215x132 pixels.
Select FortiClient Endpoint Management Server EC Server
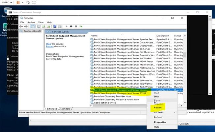(x=137, y=49)
